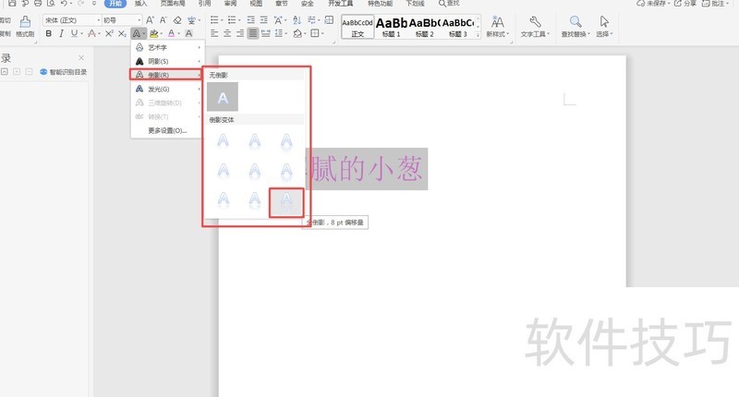Toggle justify alignment button
739x397 pixels.
[253, 33]
